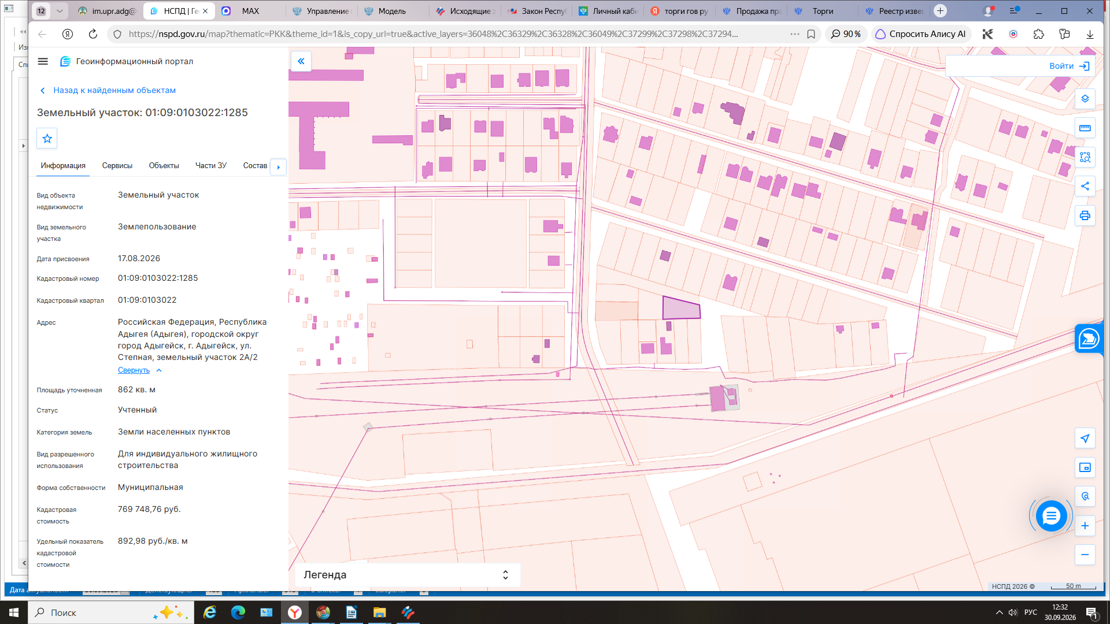Expand the Легенда panel

[408, 575]
